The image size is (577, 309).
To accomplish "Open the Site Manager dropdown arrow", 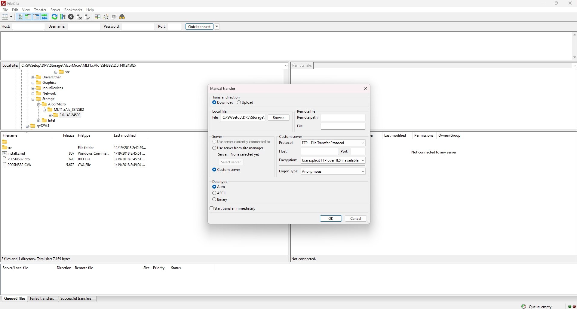I will tap(11, 17).
